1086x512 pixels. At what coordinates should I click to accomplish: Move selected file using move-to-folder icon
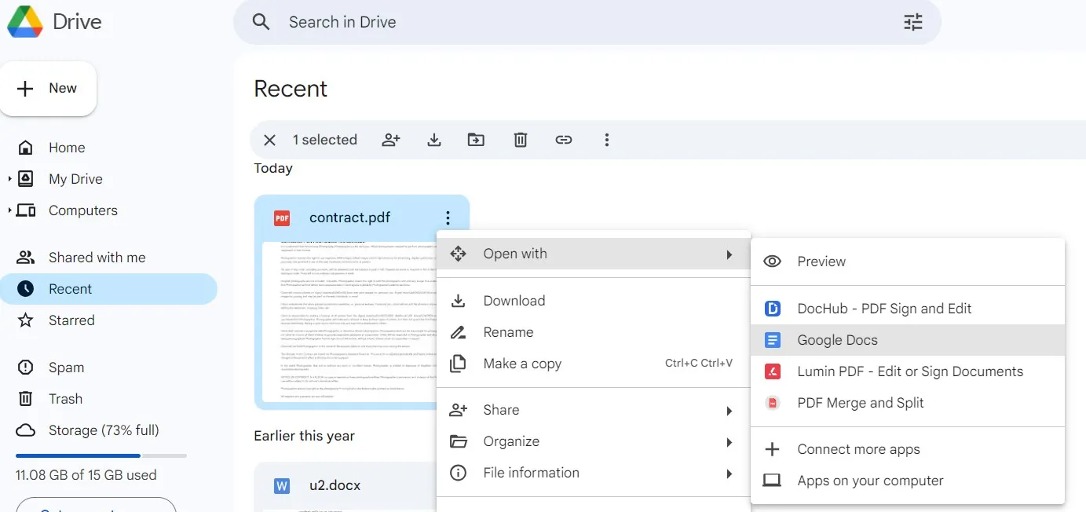(x=476, y=139)
